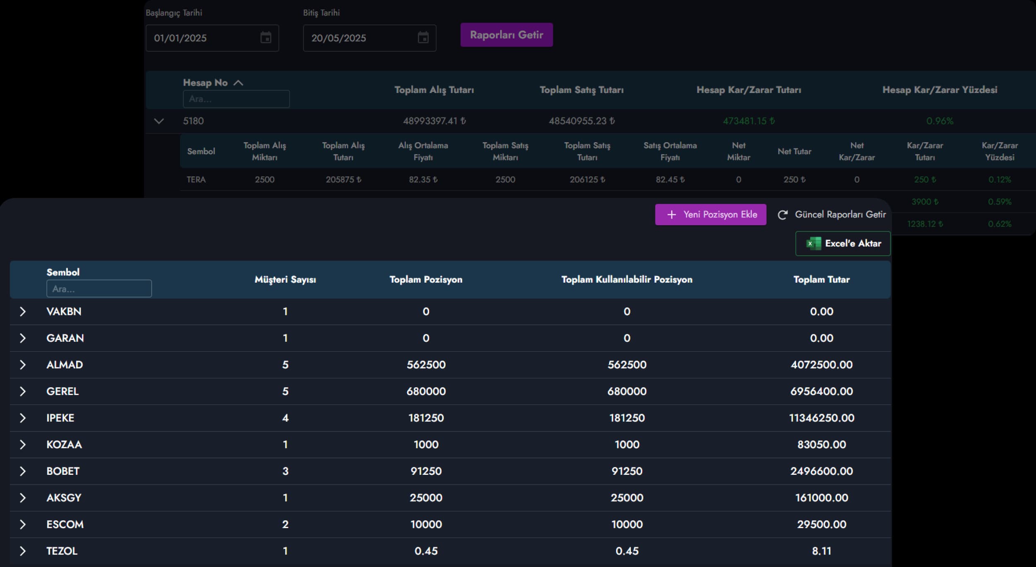Open the Bitiş Tarihi calendar icon
This screenshot has width=1036, height=567.
click(x=423, y=38)
